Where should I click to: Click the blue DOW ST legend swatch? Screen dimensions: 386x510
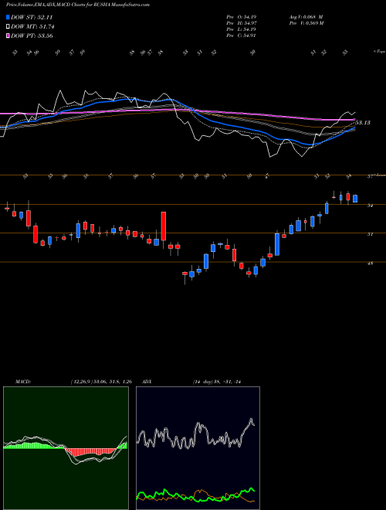(x=8, y=17)
